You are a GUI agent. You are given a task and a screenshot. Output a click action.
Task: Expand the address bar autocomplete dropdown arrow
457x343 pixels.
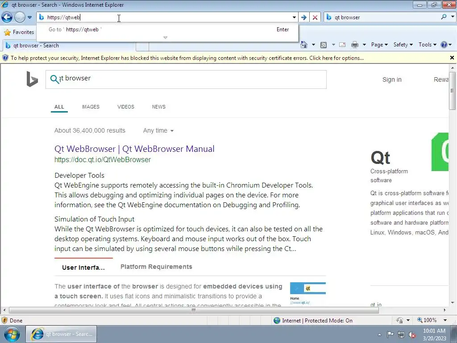click(x=294, y=17)
